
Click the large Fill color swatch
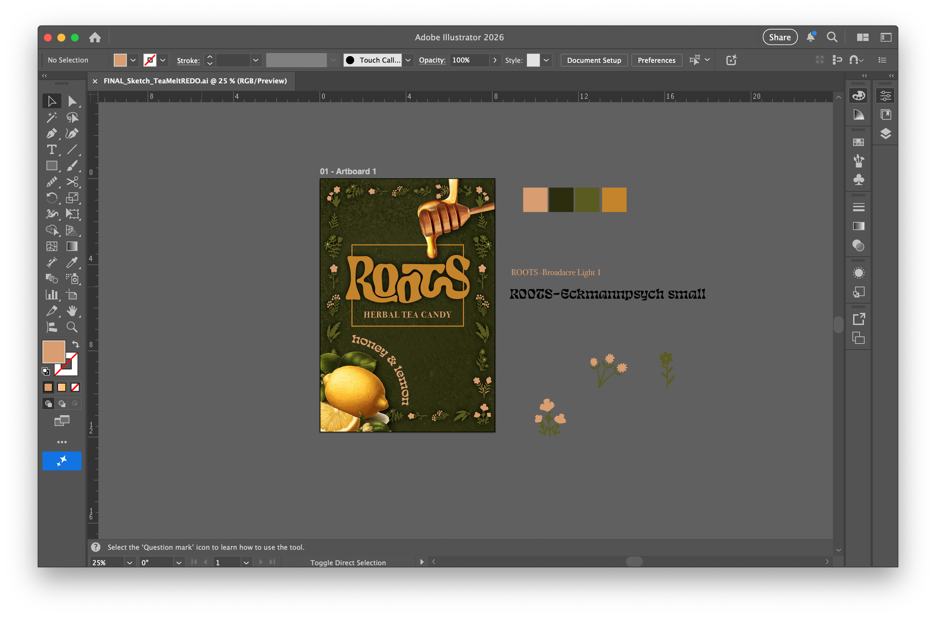click(x=53, y=352)
